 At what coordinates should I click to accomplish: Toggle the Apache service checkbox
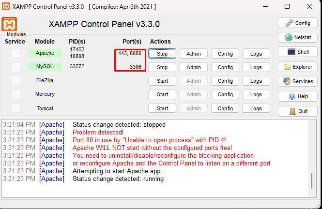tap(16, 53)
